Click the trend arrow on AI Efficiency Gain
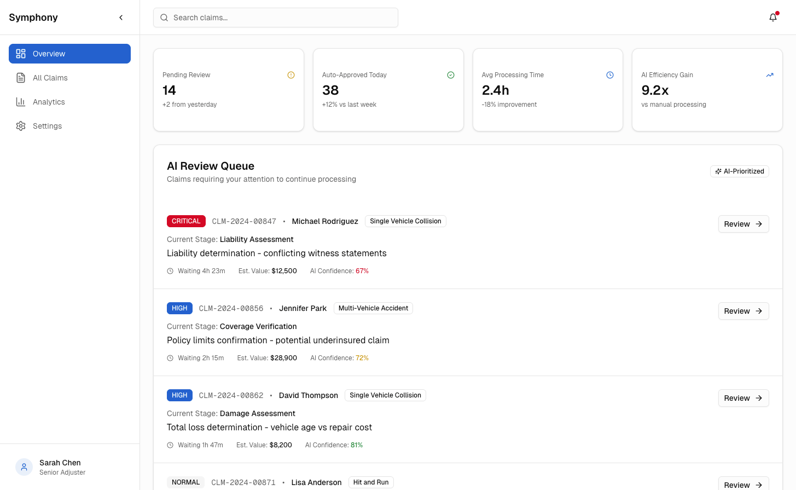This screenshot has width=796, height=490. pos(770,75)
